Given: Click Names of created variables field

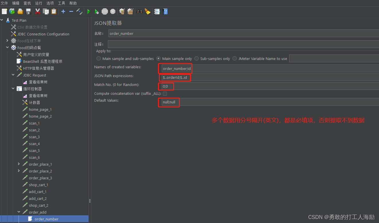Looking at the screenshot, I should click(x=270, y=69).
